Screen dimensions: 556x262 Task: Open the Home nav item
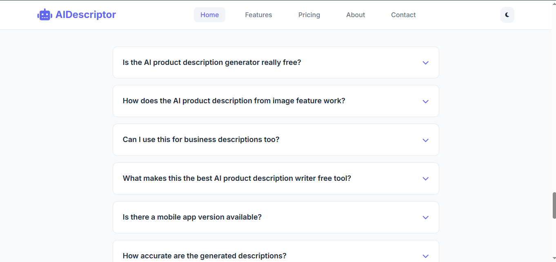pyautogui.click(x=209, y=15)
